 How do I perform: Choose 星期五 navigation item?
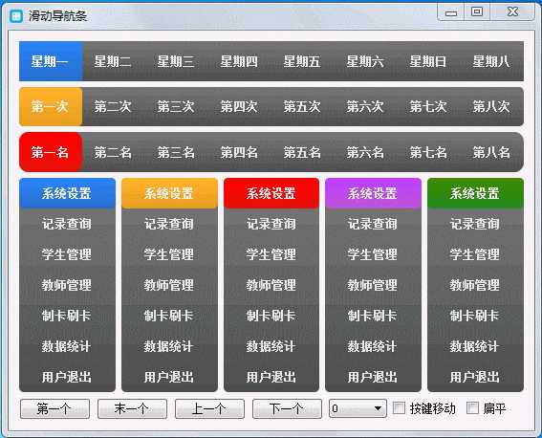(x=302, y=61)
